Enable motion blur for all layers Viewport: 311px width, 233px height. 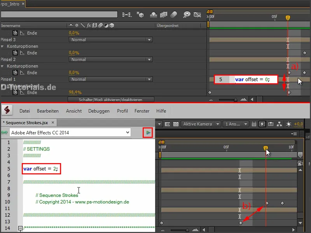pos(174,14)
